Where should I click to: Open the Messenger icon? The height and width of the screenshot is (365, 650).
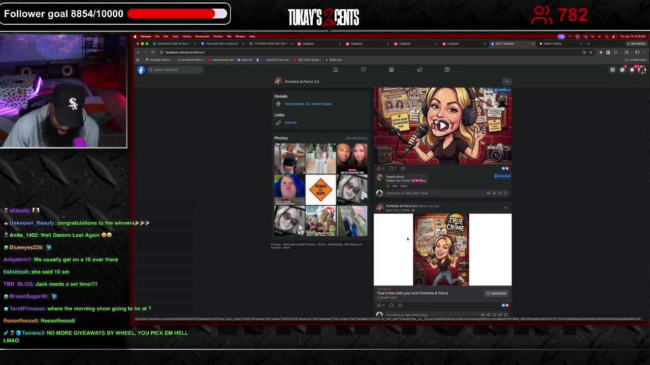point(622,70)
